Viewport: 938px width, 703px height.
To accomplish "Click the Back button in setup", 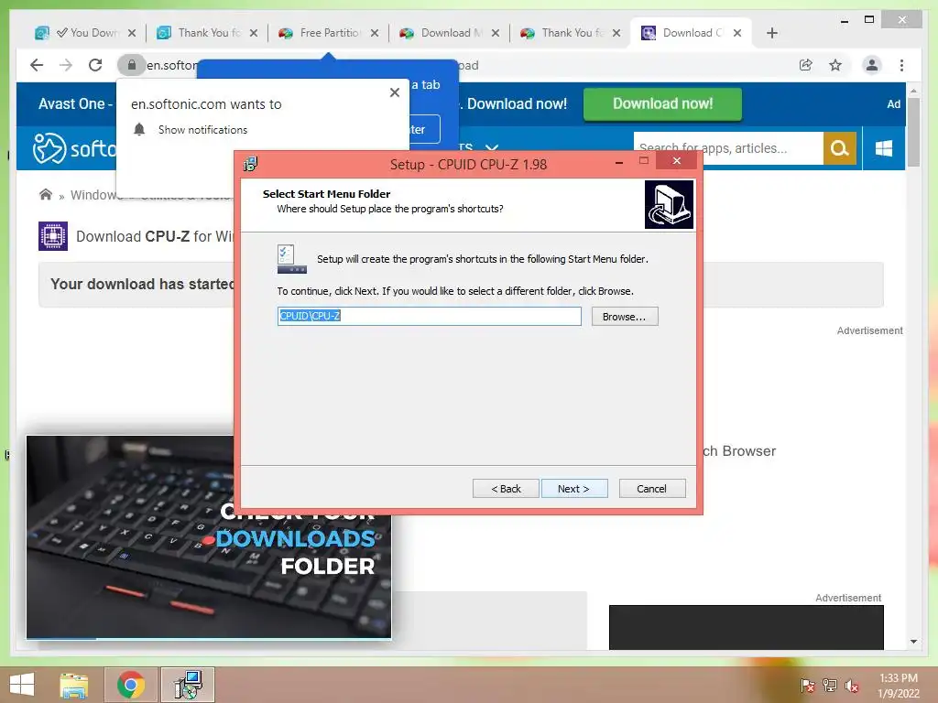I will click(506, 489).
